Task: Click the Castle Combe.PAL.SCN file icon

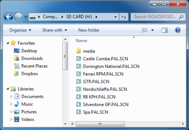Action: (79, 58)
